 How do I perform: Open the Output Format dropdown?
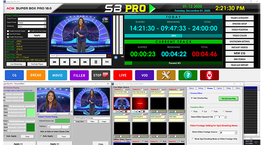(45, 22)
